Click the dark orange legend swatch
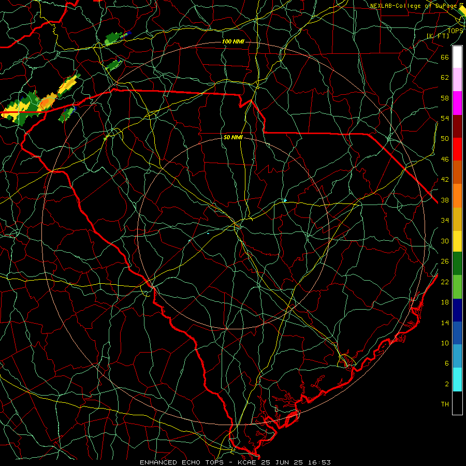466x466 pixels. (457, 172)
